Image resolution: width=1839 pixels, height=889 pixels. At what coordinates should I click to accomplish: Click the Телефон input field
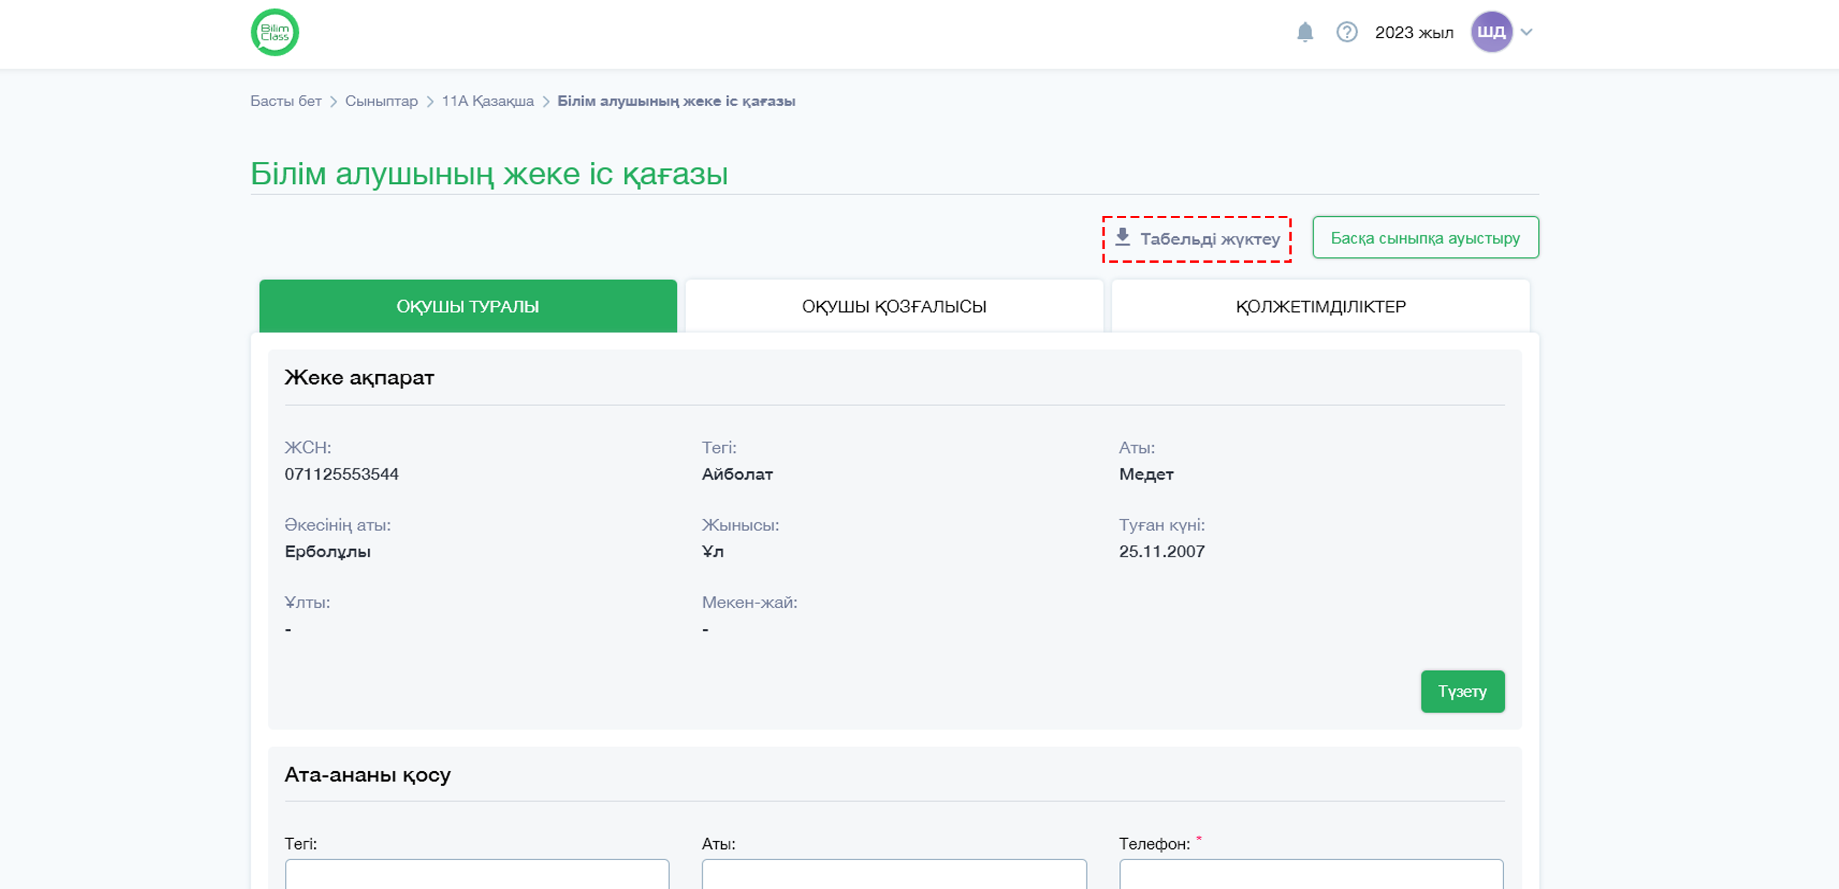pos(1311,875)
